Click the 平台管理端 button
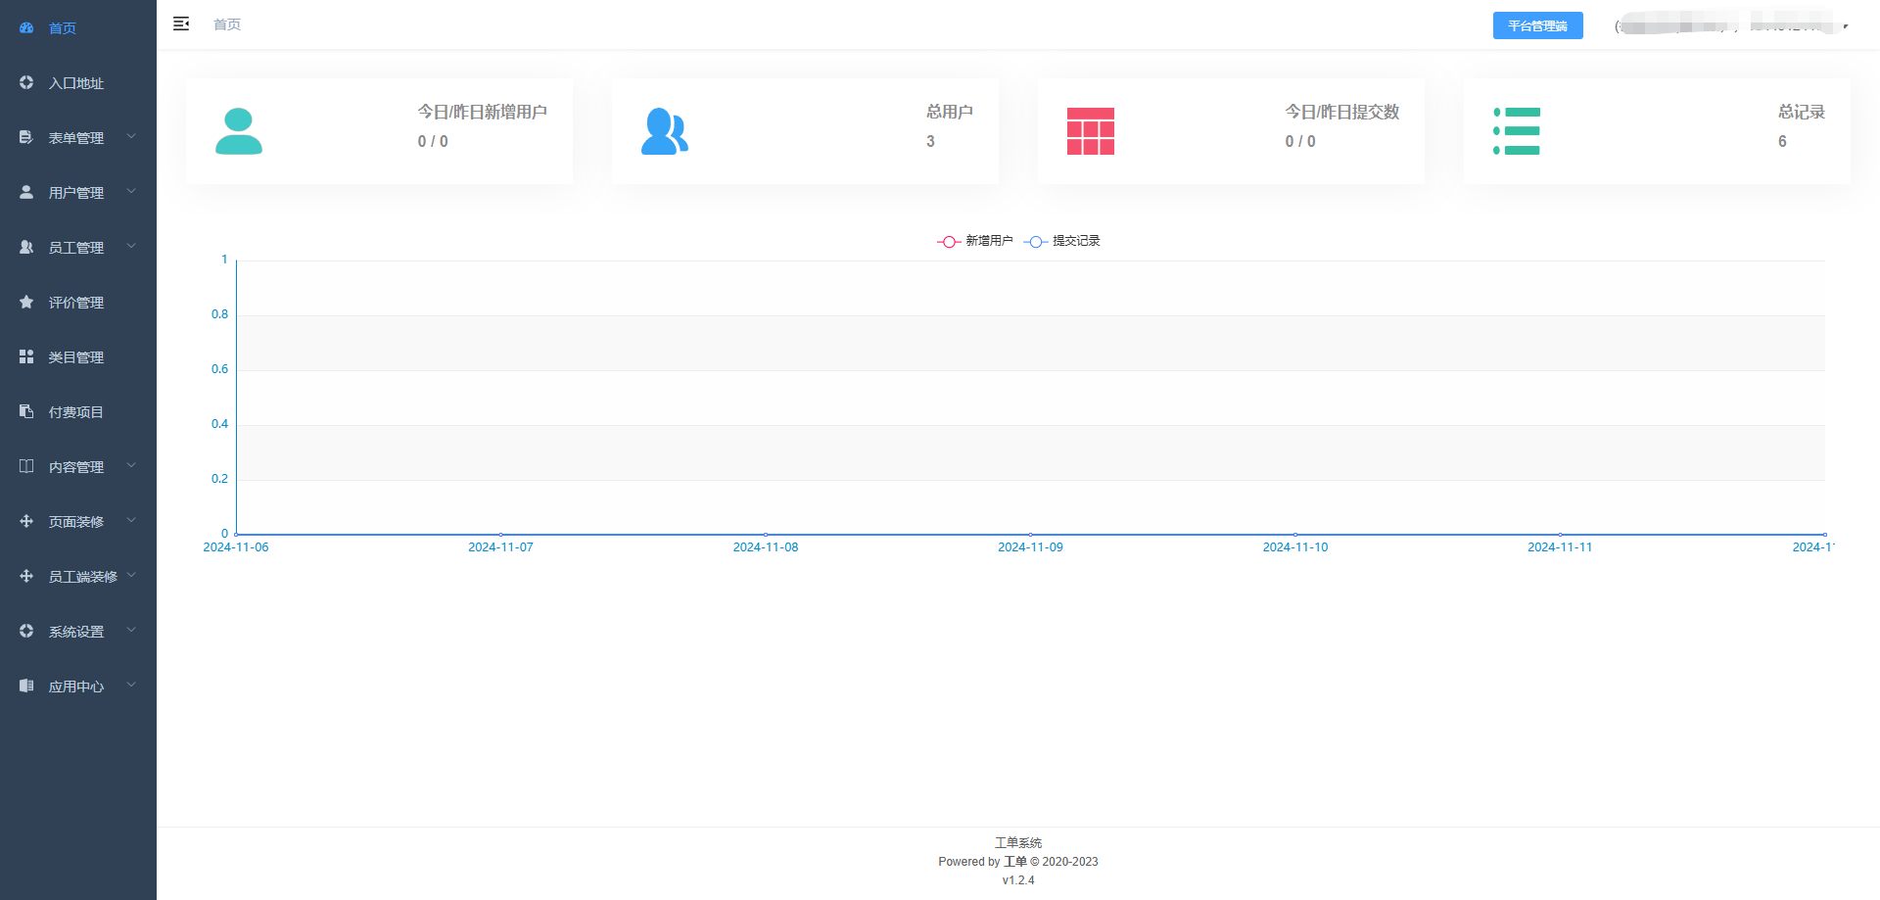 click(1537, 25)
